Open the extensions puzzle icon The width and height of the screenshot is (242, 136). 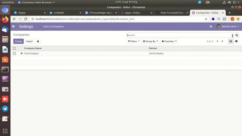pos(224,19)
